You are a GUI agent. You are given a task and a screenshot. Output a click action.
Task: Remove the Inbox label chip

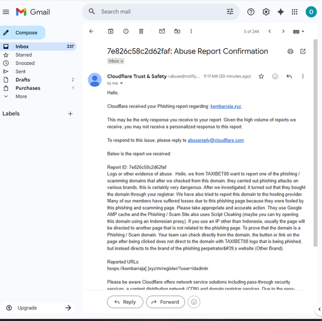(122, 61)
